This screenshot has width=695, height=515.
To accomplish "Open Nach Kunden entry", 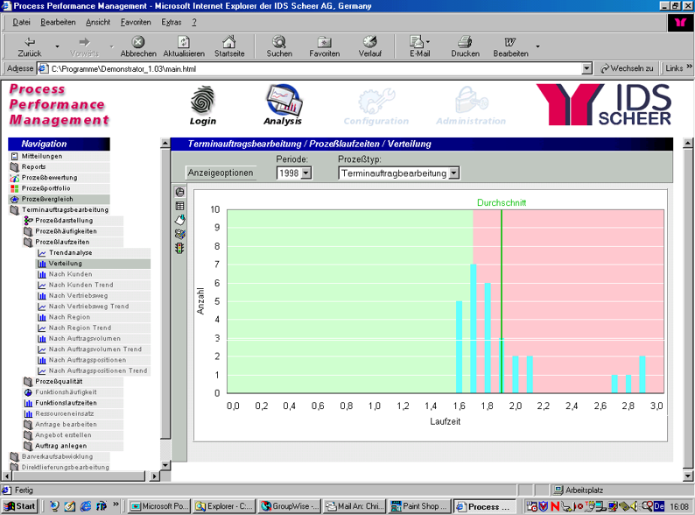I will click(x=93, y=274).
